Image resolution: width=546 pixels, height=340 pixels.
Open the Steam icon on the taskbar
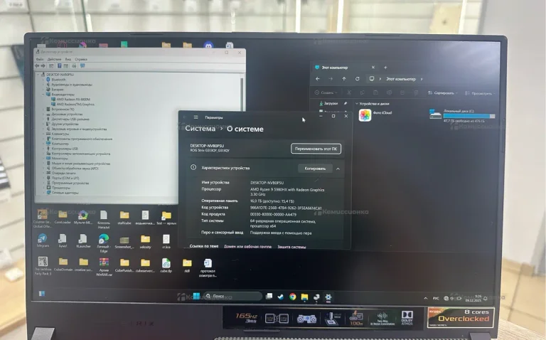click(x=281, y=297)
